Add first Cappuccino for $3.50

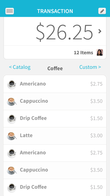(x=55, y=101)
